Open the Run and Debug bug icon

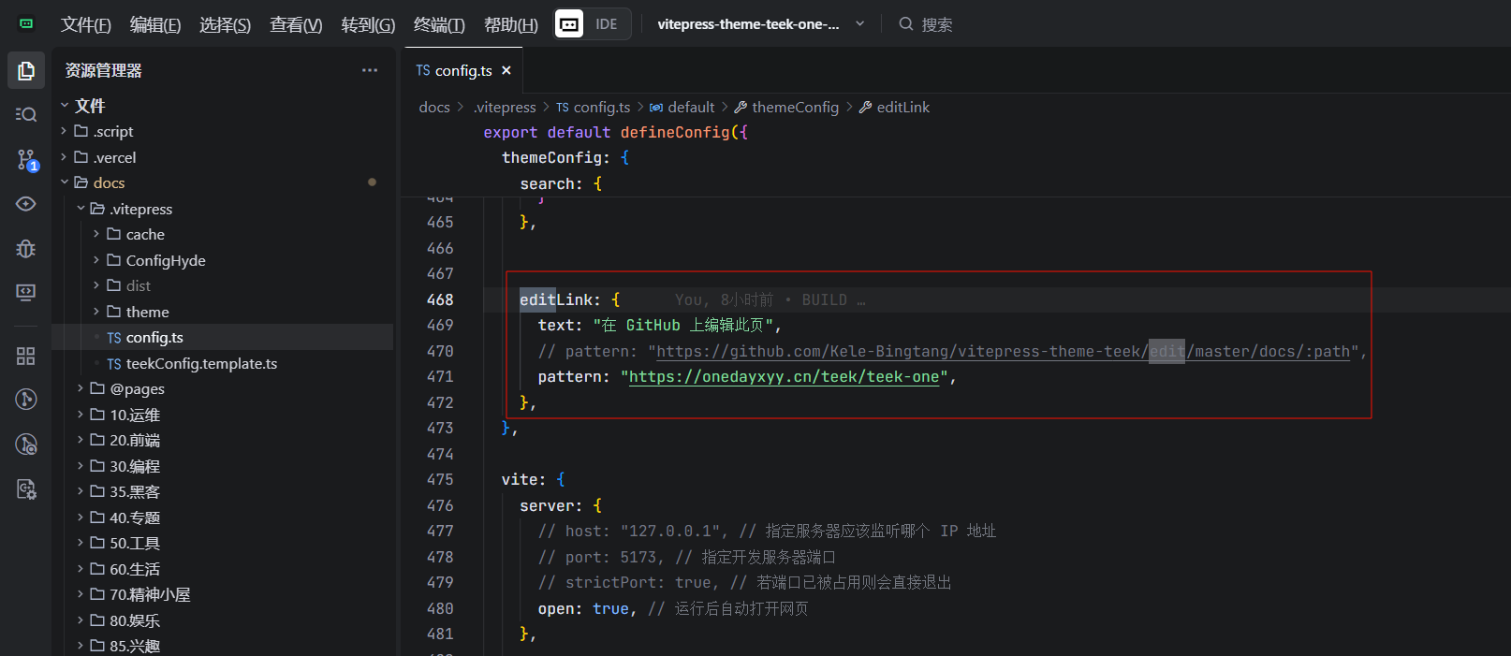click(26, 248)
